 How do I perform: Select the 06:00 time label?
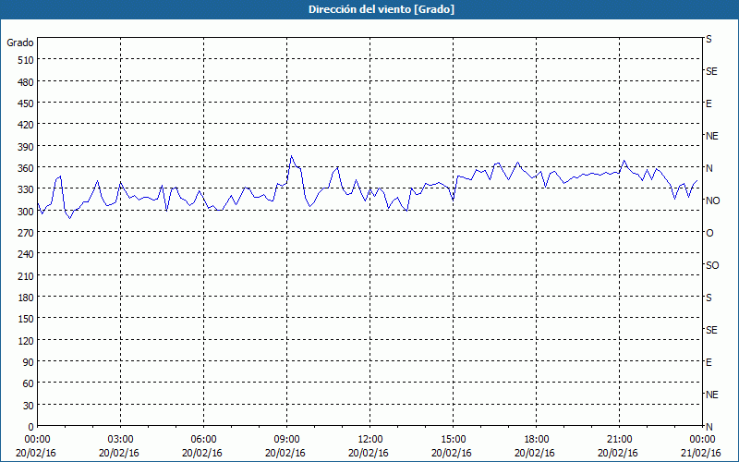click(x=203, y=440)
